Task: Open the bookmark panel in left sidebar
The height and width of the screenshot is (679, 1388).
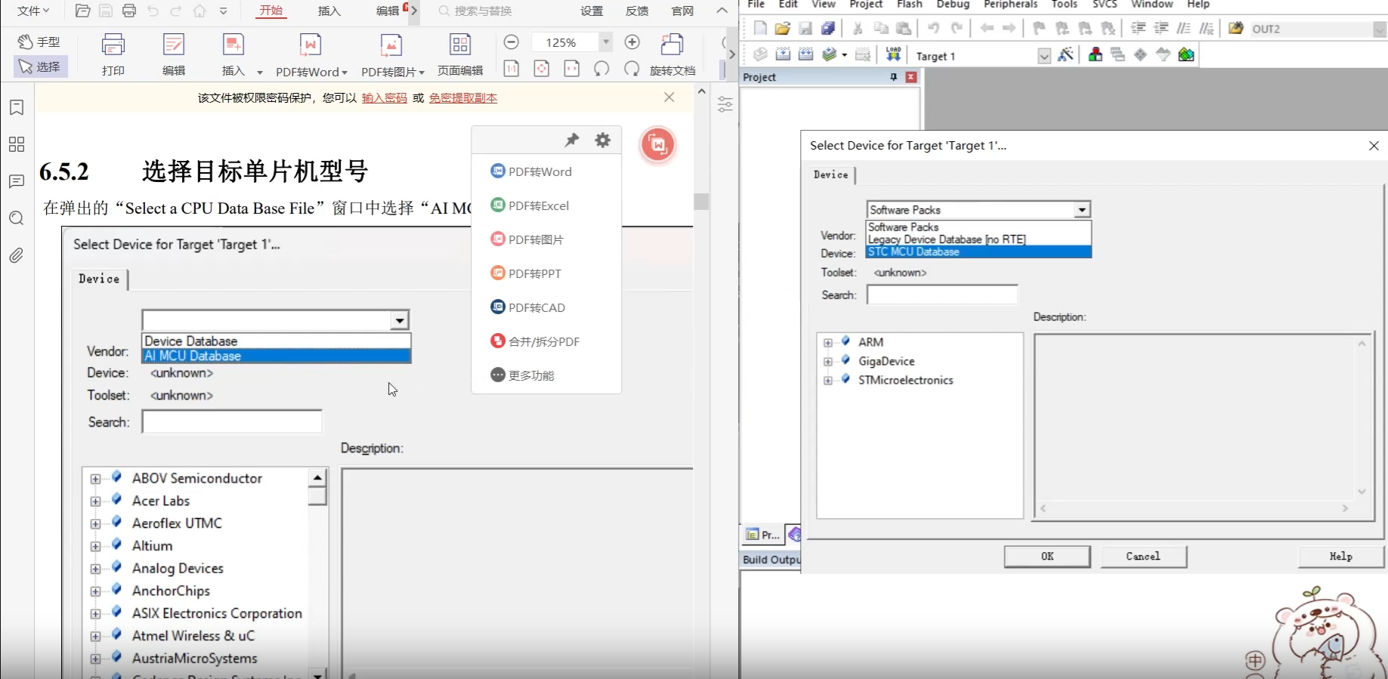Action: (x=17, y=107)
